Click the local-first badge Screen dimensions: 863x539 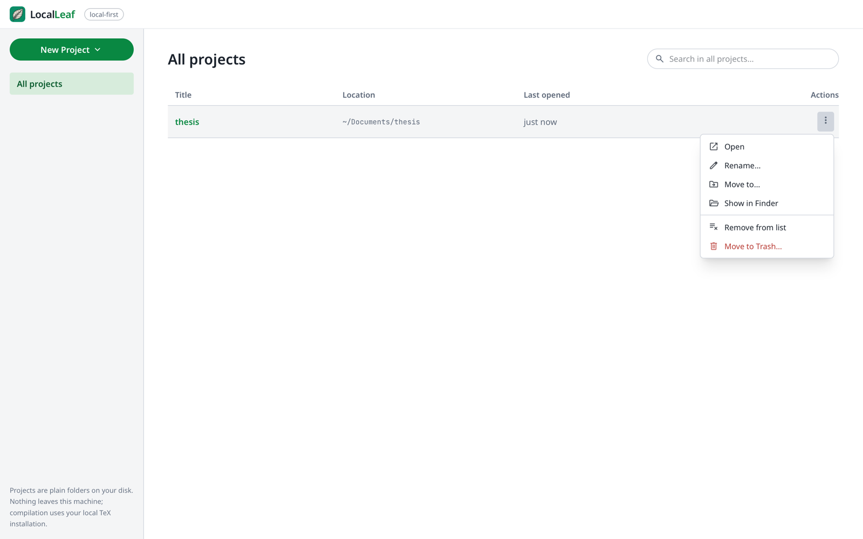pos(104,15)
